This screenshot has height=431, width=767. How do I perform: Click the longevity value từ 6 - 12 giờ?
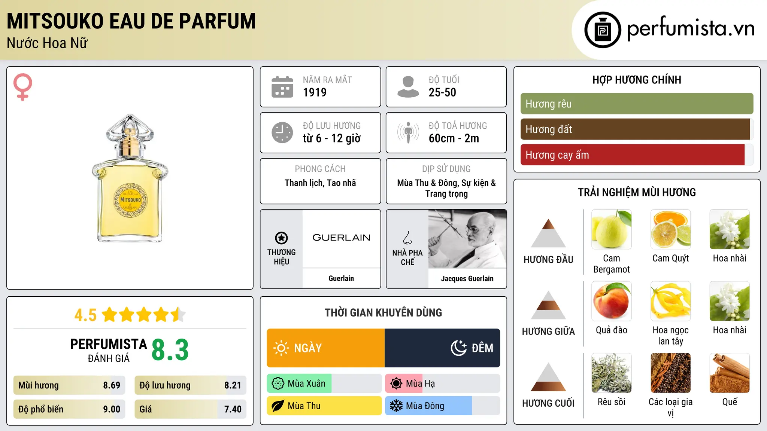pos(332,138)
